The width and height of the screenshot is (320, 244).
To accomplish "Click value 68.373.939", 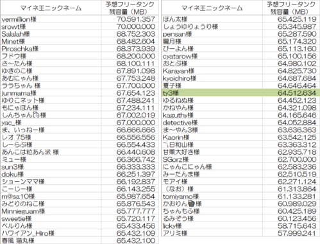I will pos(136,49).
